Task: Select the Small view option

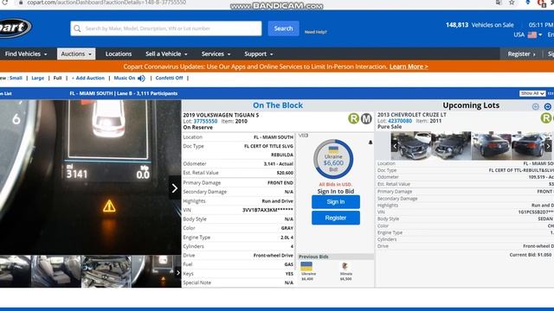Action: point(16,78)
